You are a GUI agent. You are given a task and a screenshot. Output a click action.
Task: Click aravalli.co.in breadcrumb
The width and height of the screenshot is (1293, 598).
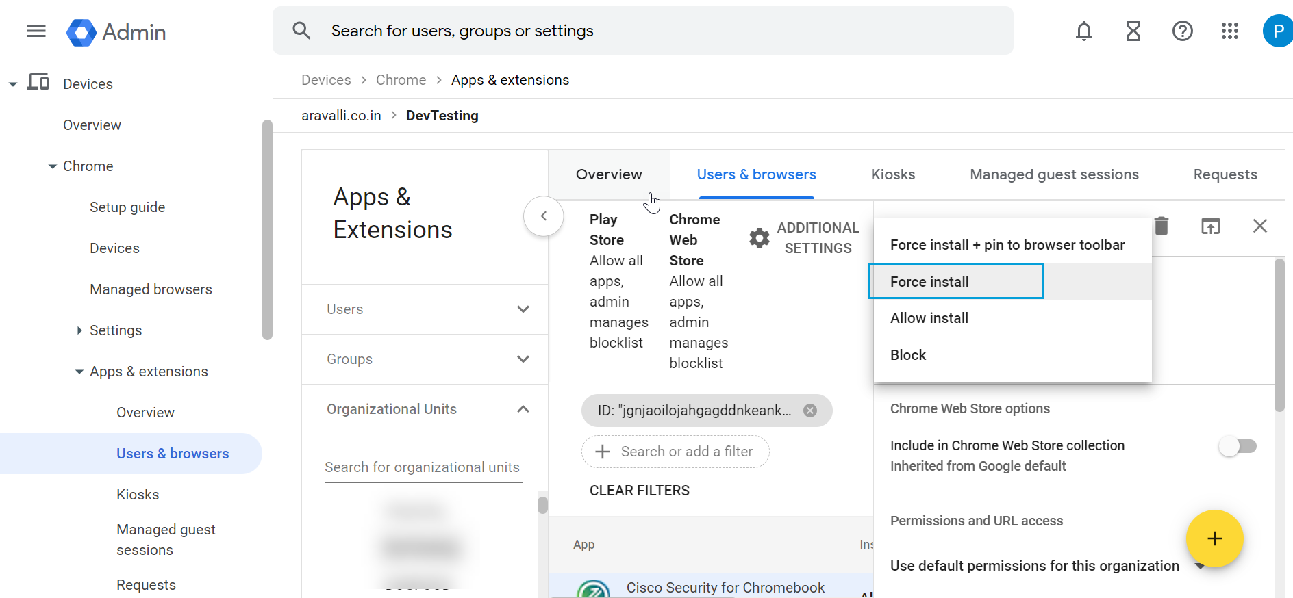341,116
